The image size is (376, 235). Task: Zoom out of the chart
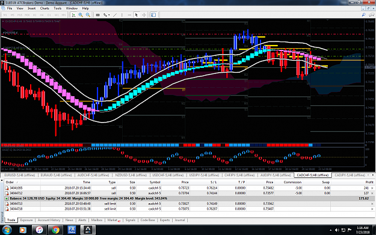tap(88, 15)
